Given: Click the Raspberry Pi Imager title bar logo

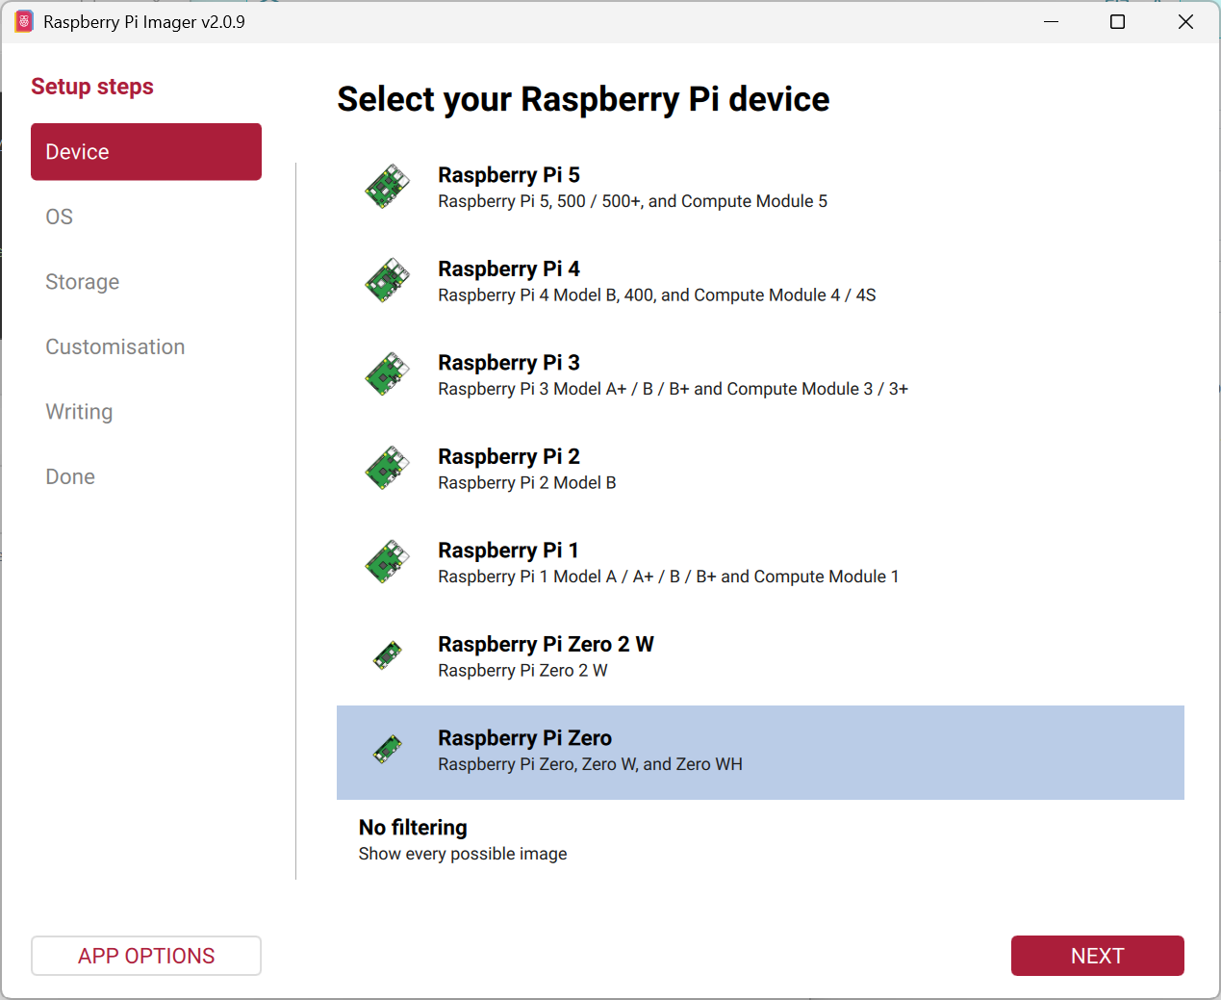Looking at the screenshot, I should pyautogui.click(x=24, y=21).
